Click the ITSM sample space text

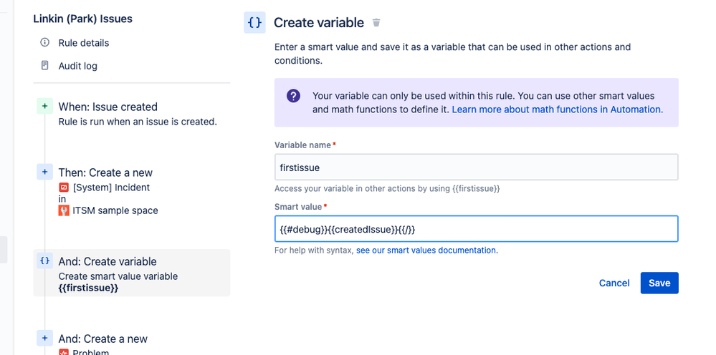tap(115, 210)
